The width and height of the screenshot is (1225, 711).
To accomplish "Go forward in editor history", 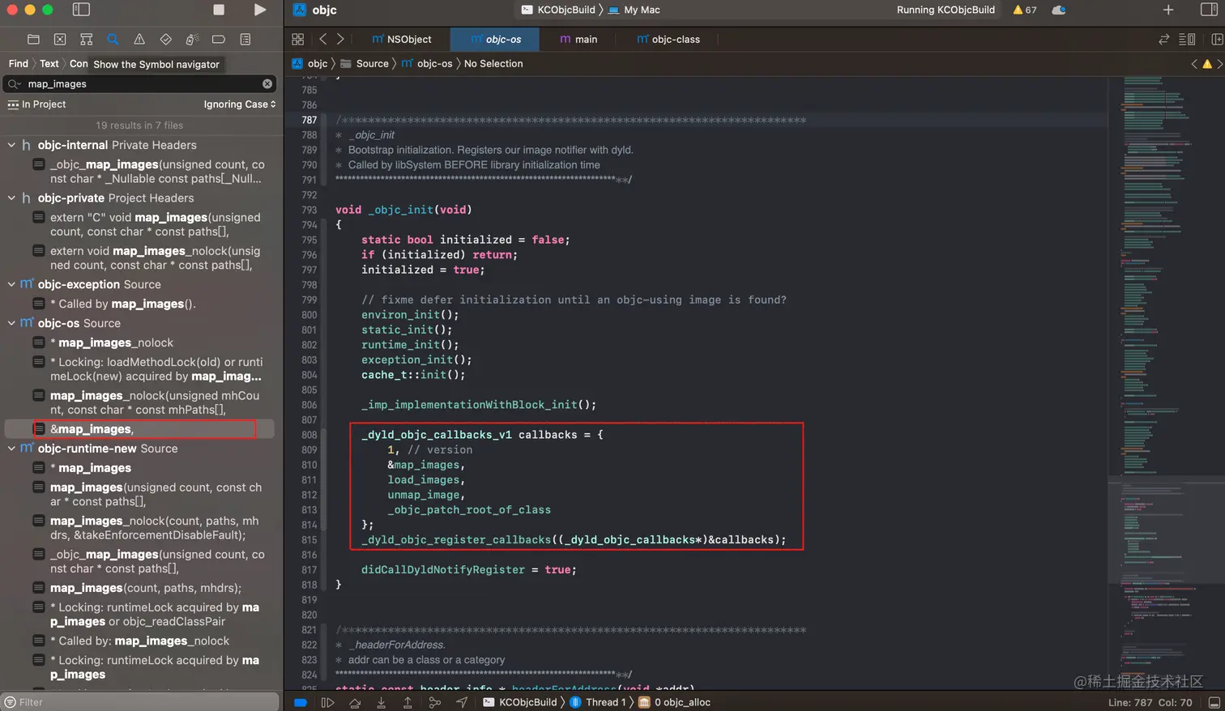I will 340,39.
